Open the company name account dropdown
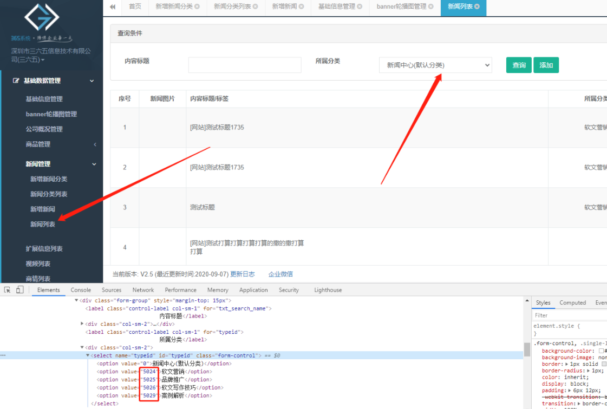 51,55
